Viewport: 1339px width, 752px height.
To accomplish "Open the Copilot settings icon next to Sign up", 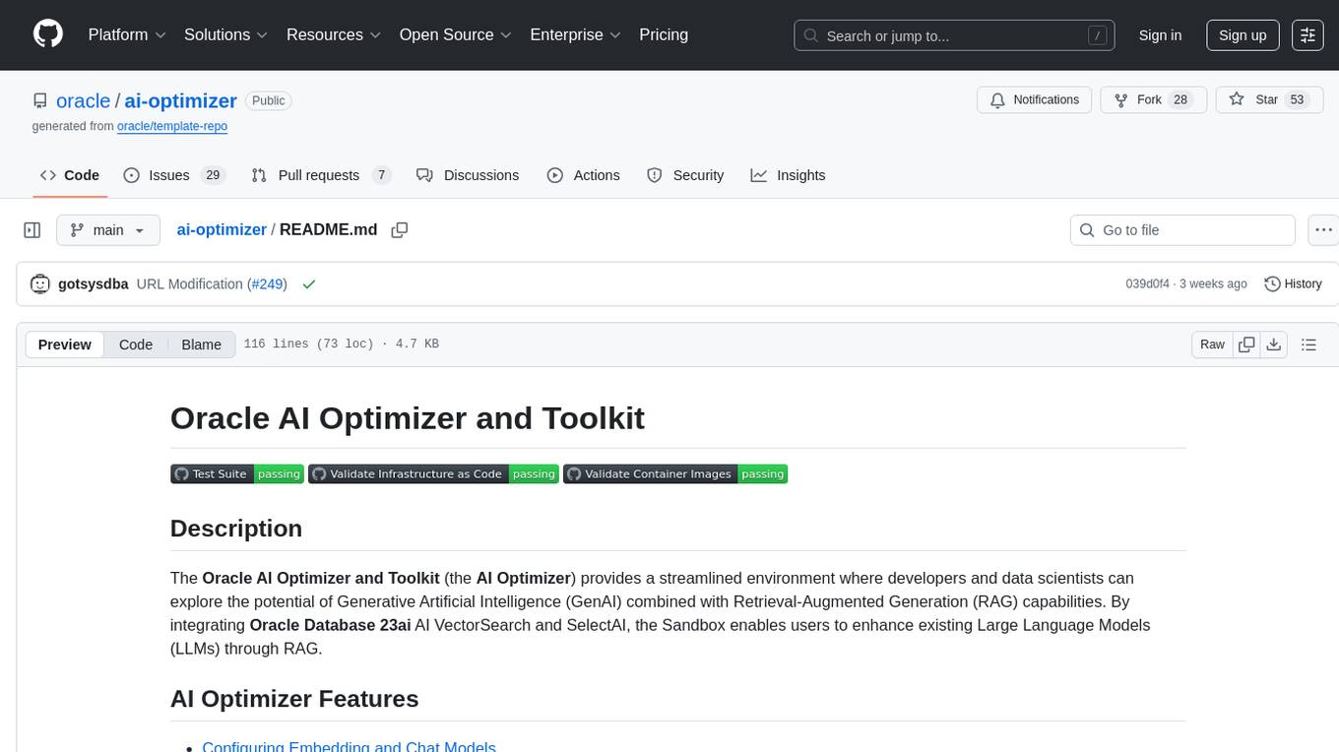I will tap(1307, 35).
